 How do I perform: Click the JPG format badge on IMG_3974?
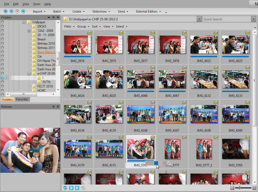click(89, 33)
